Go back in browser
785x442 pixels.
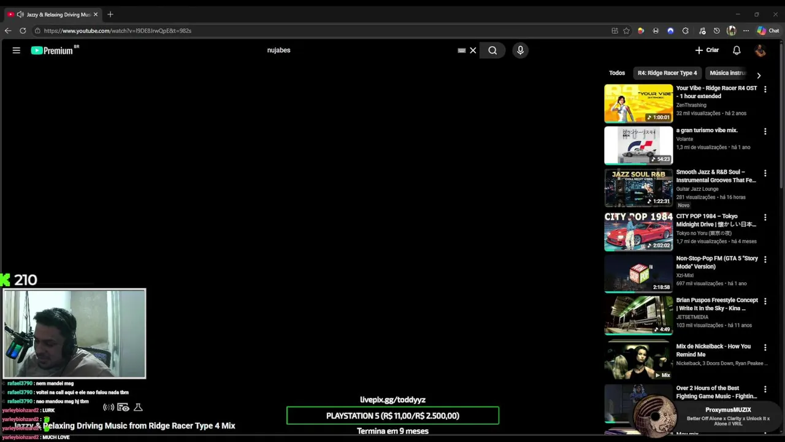(8, 31)
